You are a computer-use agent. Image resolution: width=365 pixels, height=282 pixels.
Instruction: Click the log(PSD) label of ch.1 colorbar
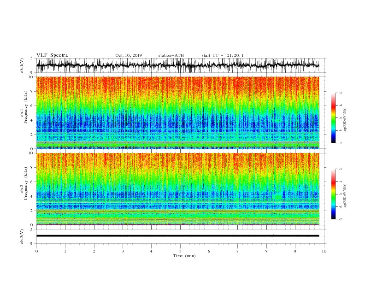(x=345, y=120)
